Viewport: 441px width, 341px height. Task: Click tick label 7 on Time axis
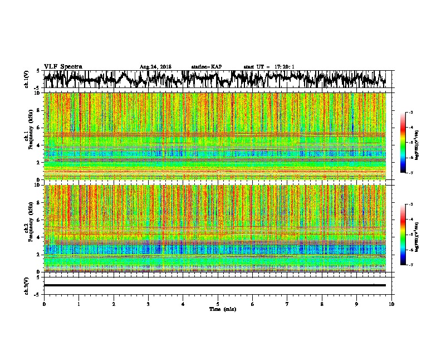coord(287,304)
